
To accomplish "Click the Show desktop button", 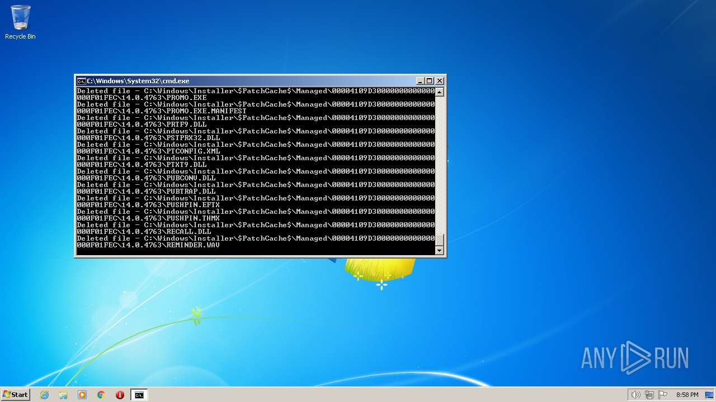I will pyautogui.click(x=709, y=395).
